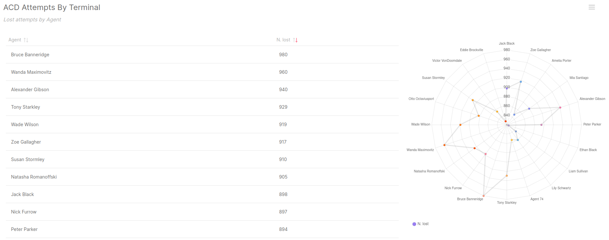Sort table by the N. lost header text

click(x=283, y=40)
